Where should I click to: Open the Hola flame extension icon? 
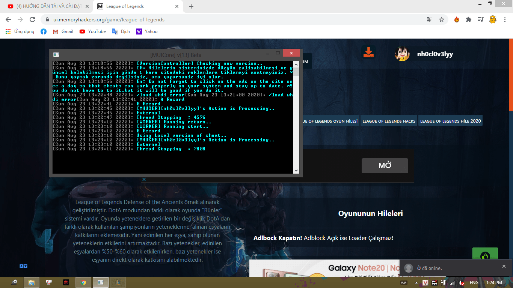click(457, 19)
